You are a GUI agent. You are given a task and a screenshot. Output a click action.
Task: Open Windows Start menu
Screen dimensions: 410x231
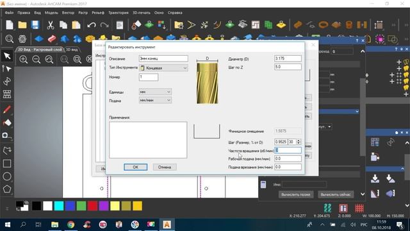(x=7, y=225)
